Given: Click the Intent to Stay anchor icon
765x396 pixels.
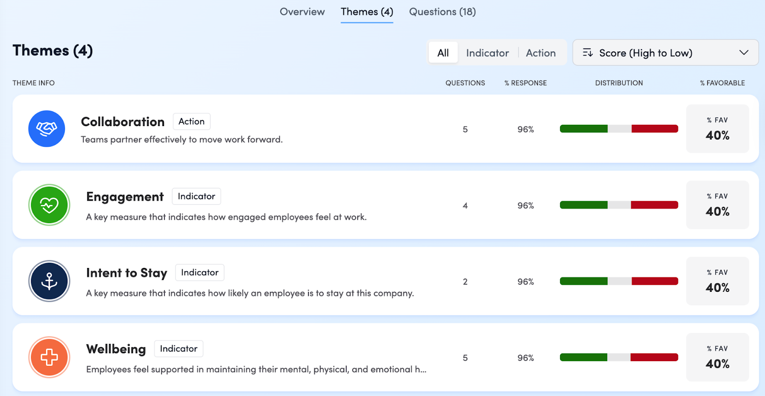Looking at the screenshot, I should pyautogui.click(x=49, y=281).
